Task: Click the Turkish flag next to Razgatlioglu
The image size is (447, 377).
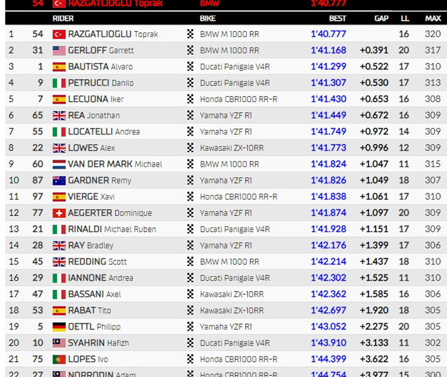Action: click(x=59, y=34)
